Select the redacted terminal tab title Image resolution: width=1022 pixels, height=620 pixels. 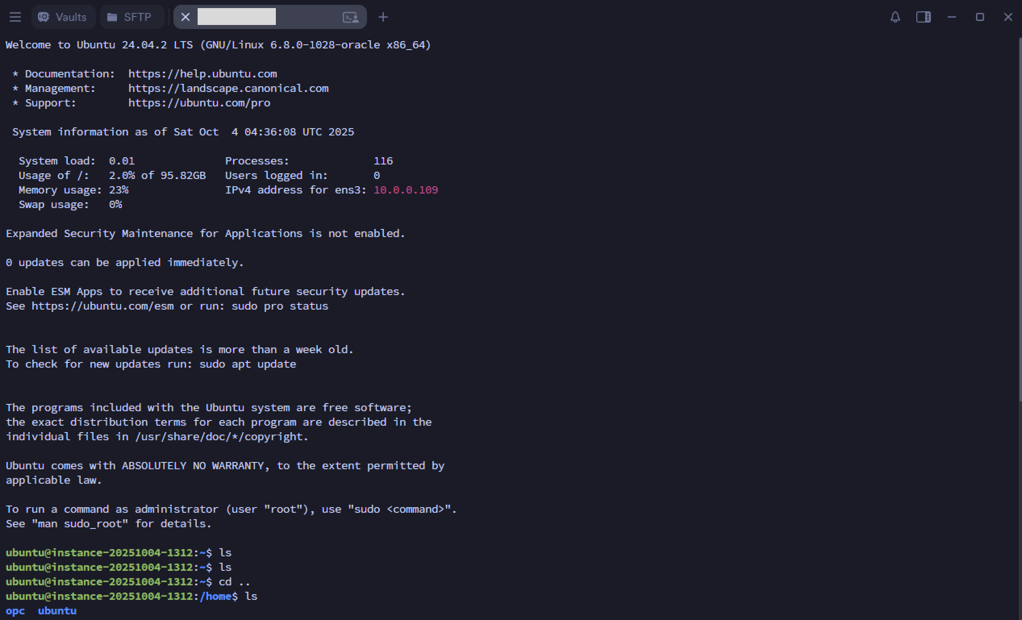pos(236,17)
